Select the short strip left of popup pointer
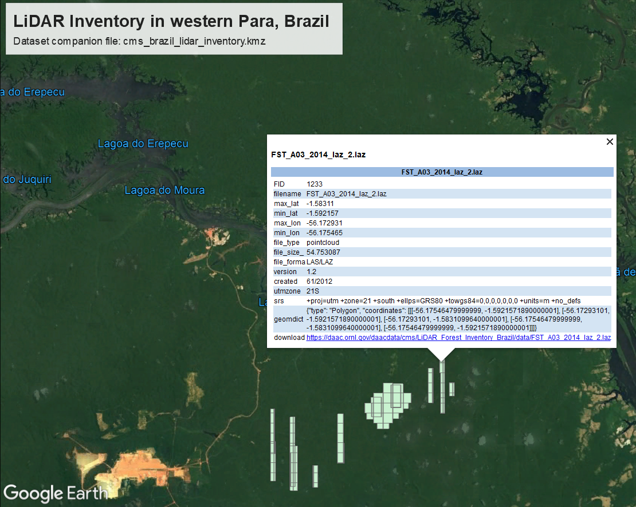The width and height of the screenshot is (636, 507). click(430, 385)
